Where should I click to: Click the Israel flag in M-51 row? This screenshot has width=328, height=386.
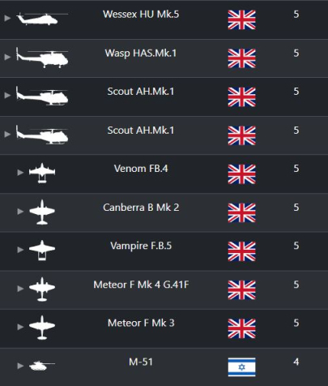click(241, 367)
